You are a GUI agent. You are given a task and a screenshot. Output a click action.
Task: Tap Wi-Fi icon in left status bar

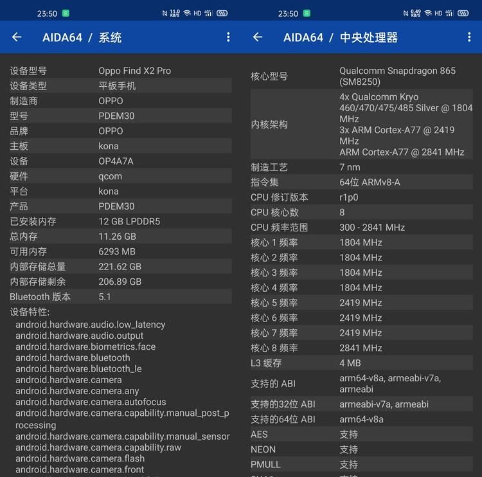pyautogui.click(x=187, y=14)
